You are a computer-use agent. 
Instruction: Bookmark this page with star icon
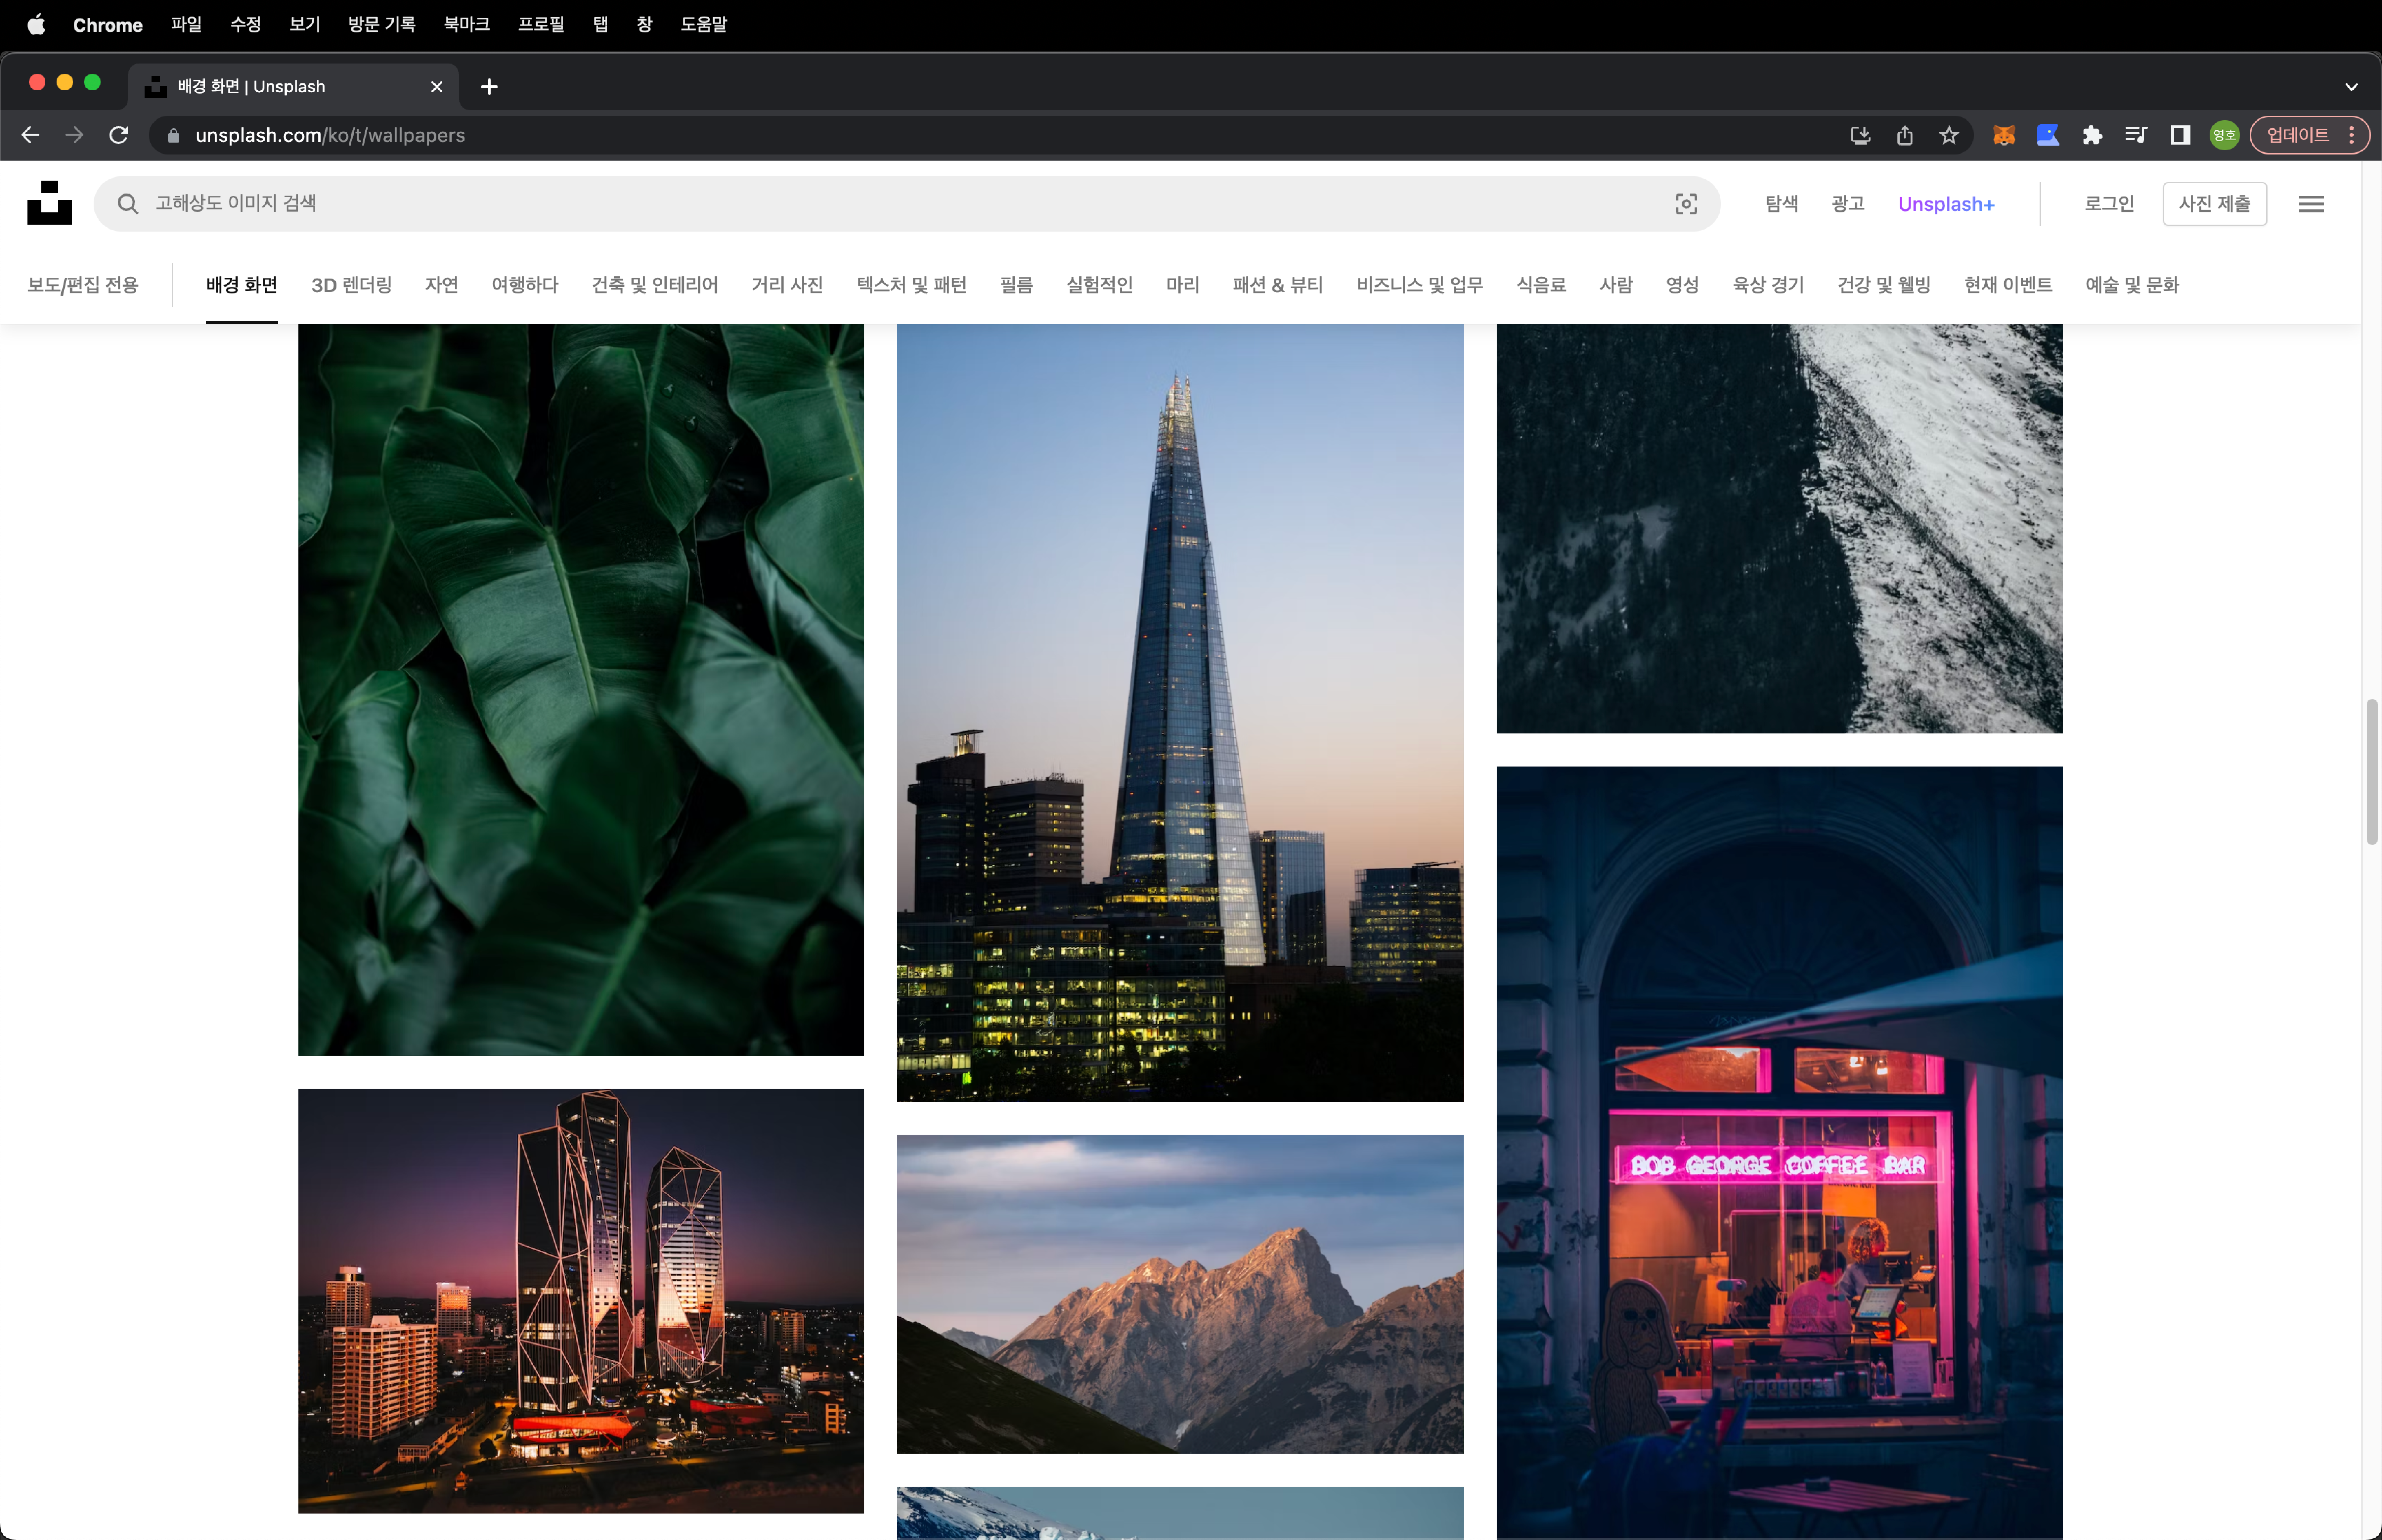[1948, 135]
